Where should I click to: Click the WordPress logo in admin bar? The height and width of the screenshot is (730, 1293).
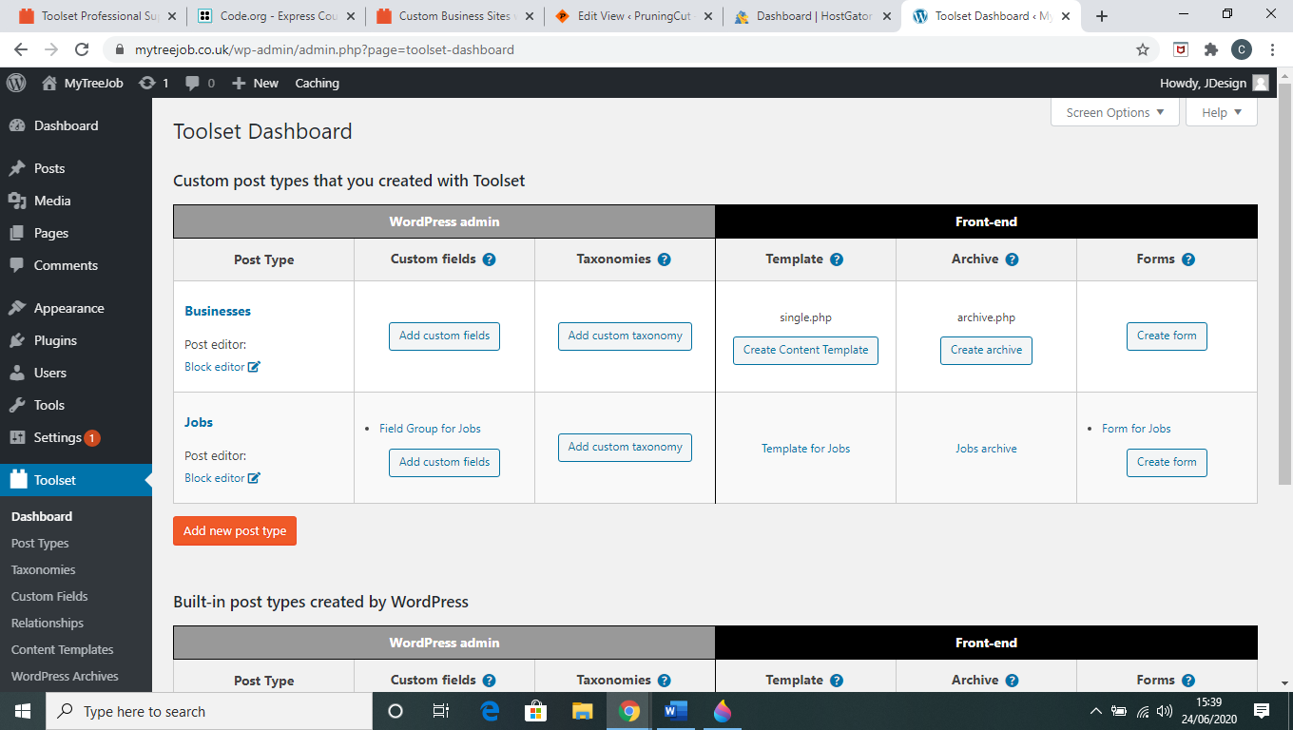16,83
